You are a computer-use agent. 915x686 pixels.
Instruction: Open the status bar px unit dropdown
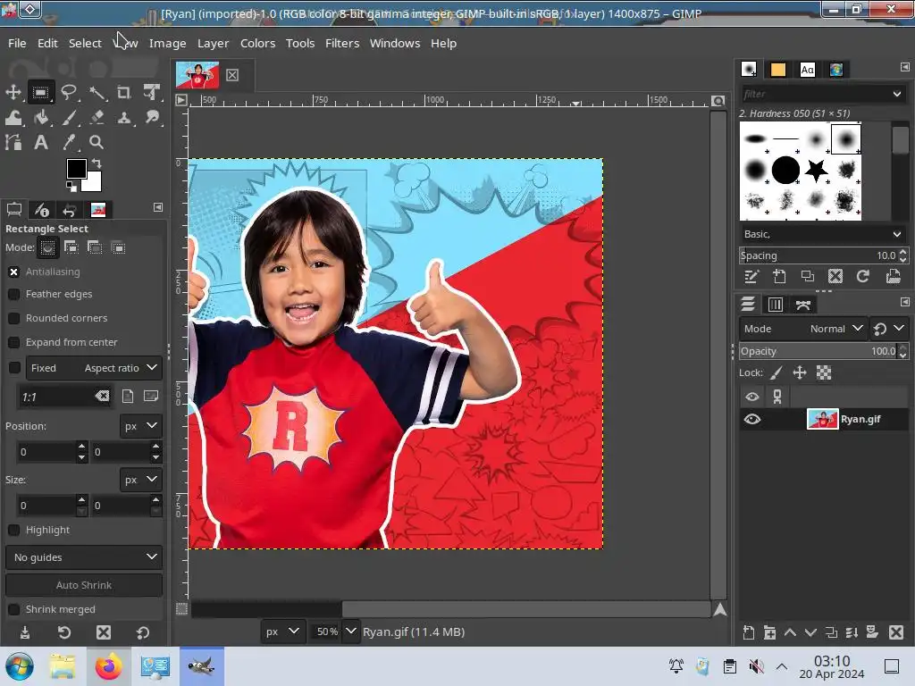(281, 632)
